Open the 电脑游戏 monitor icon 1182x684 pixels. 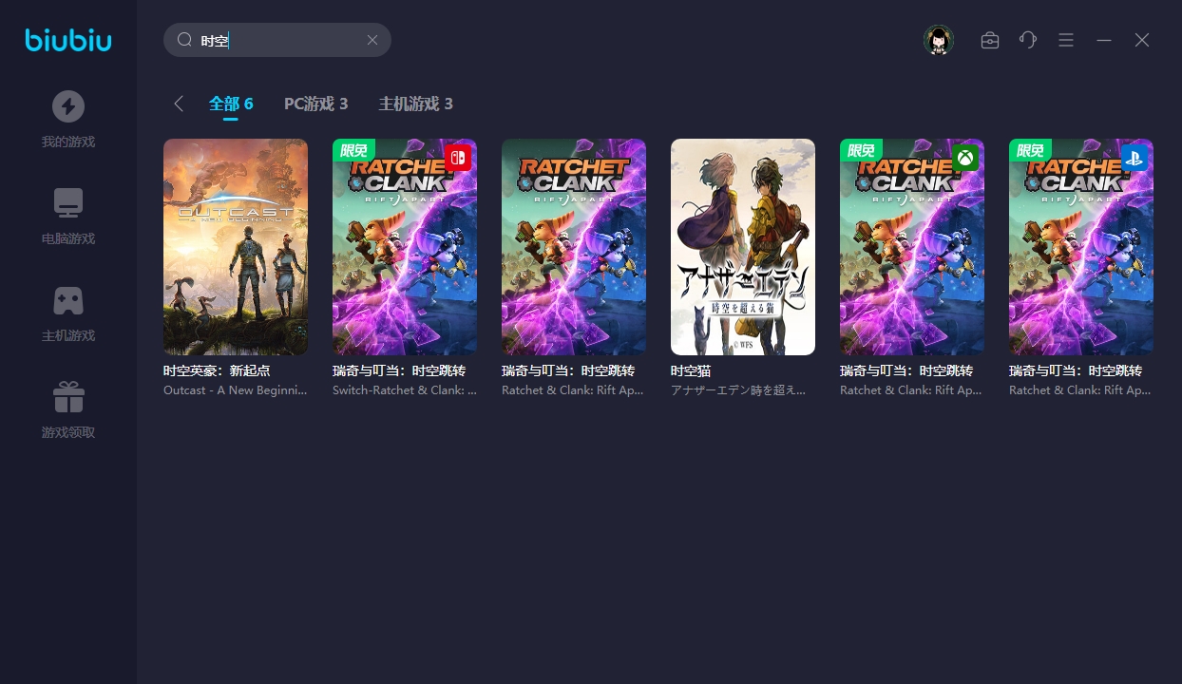click(x=68, y=202)
